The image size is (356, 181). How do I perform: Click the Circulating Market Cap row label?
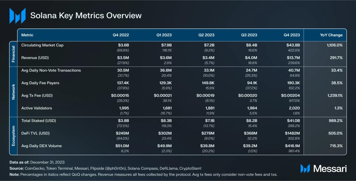click(x=42, y=45)
